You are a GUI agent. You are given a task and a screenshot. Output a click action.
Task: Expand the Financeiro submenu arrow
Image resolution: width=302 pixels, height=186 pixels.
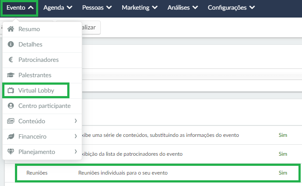(76, 136)
